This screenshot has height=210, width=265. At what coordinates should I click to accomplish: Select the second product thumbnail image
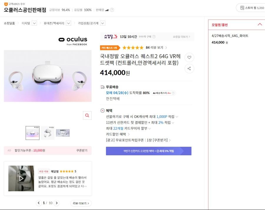(x=48, y=133)
